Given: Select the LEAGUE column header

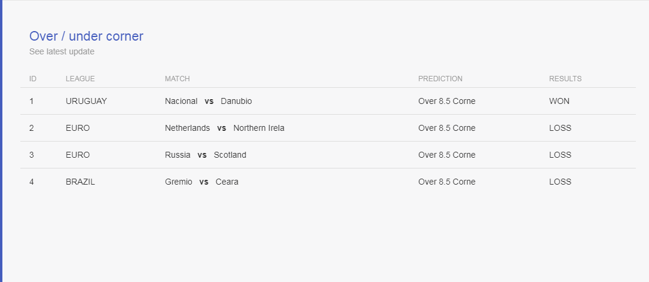Looking at the screenshot, I should tap(80, 79).
